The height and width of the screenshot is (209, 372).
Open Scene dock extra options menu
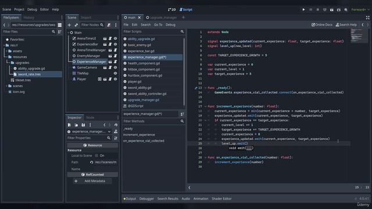pos(116,25)
